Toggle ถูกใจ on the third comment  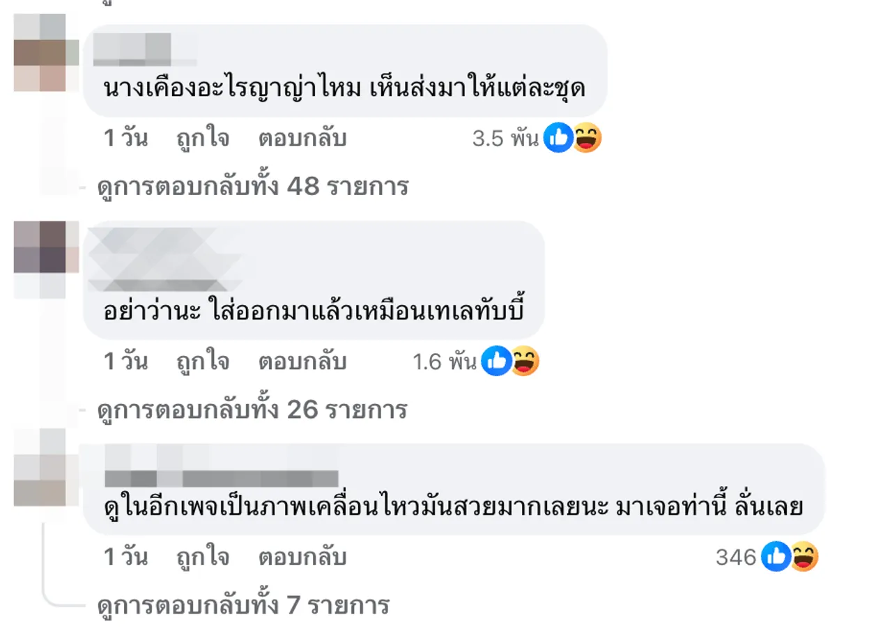pyautogui.click(x=203, y=556)
